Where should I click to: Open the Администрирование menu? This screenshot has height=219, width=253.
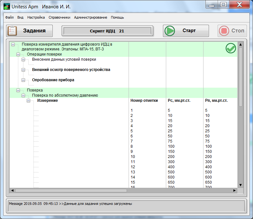[91, 17]
